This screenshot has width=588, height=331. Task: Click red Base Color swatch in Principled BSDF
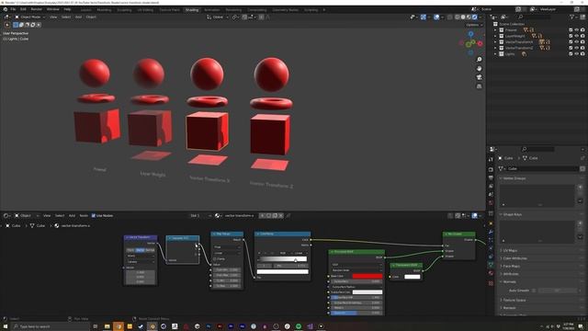(367, 276)
